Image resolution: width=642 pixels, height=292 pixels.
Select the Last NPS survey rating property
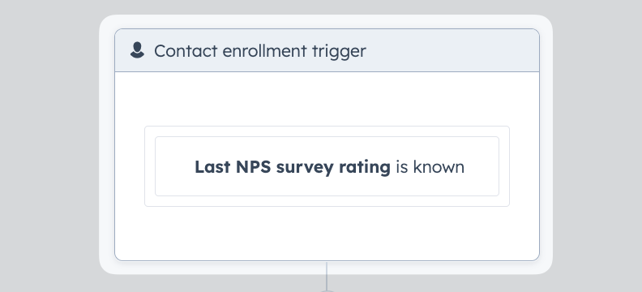pos(293,167)
